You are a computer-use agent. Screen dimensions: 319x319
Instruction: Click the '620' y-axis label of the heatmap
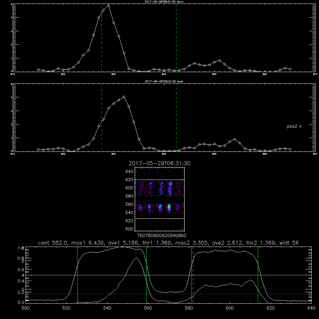[130, 180]
